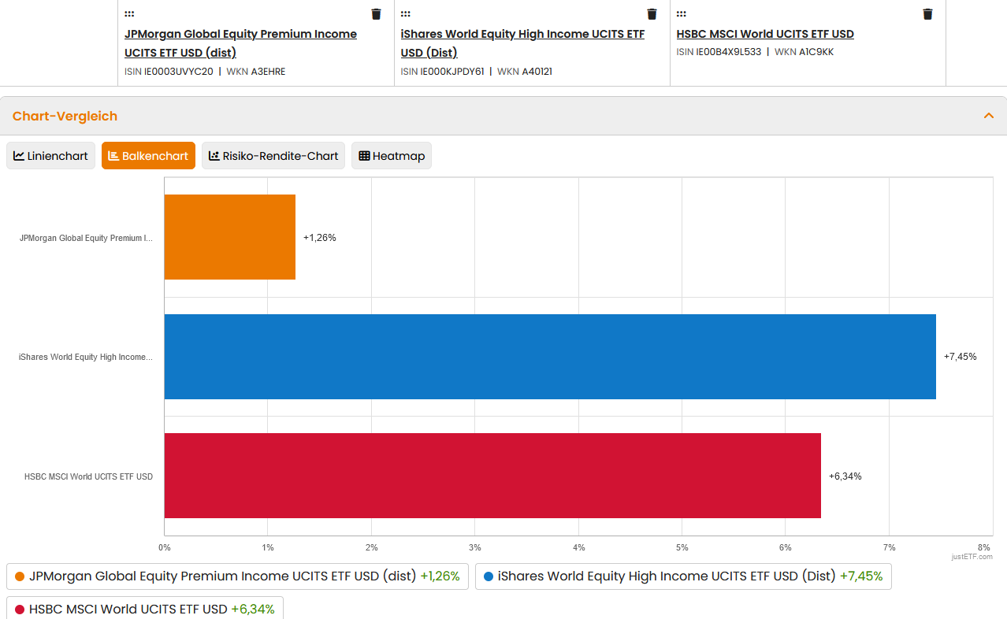Toggle HSBC MSCI World legend entry
1007x619 pixels.
[145, 608]
